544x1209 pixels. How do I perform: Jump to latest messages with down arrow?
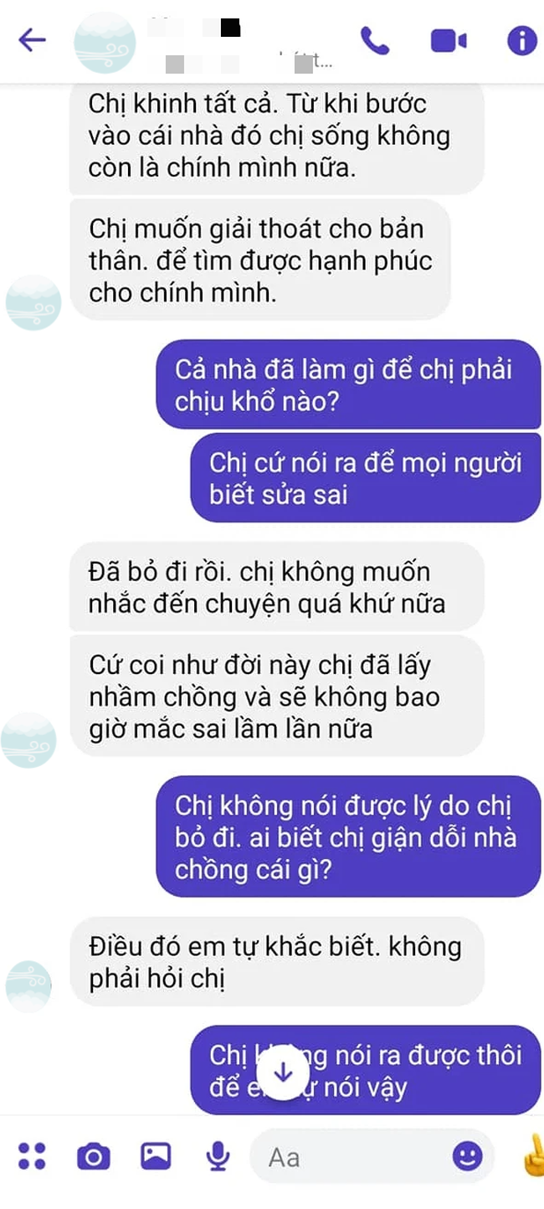[284, 1073]
